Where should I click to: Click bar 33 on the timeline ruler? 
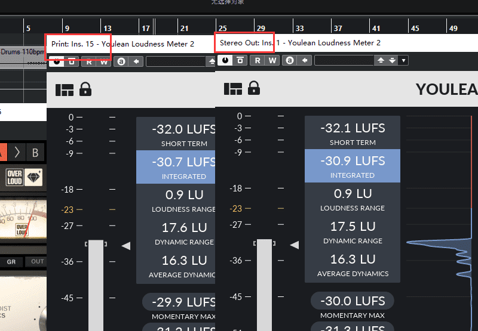pyautogui.click(x=300, y=28)
